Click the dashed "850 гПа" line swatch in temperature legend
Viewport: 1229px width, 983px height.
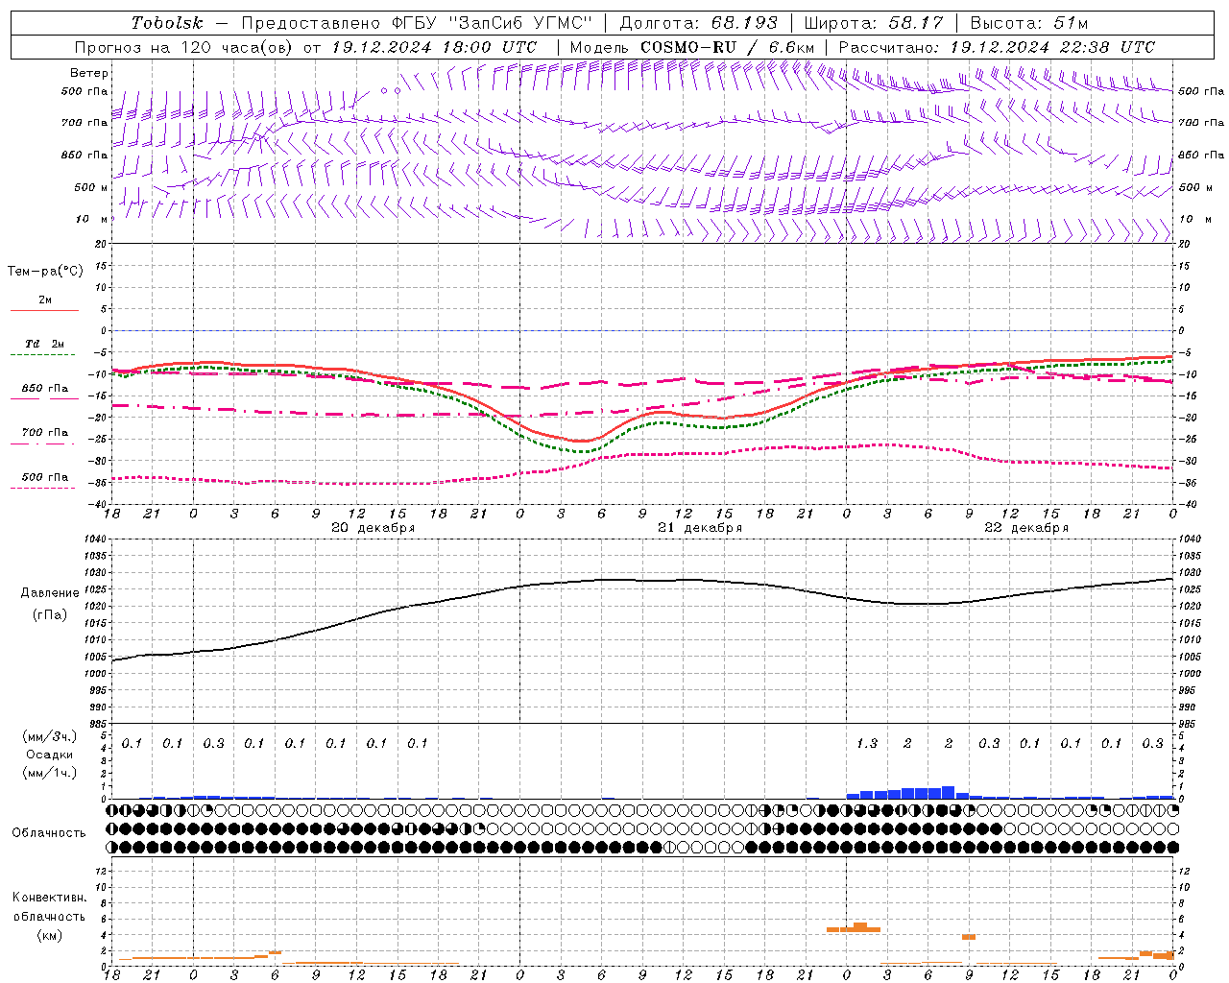(x=44, y=398)
